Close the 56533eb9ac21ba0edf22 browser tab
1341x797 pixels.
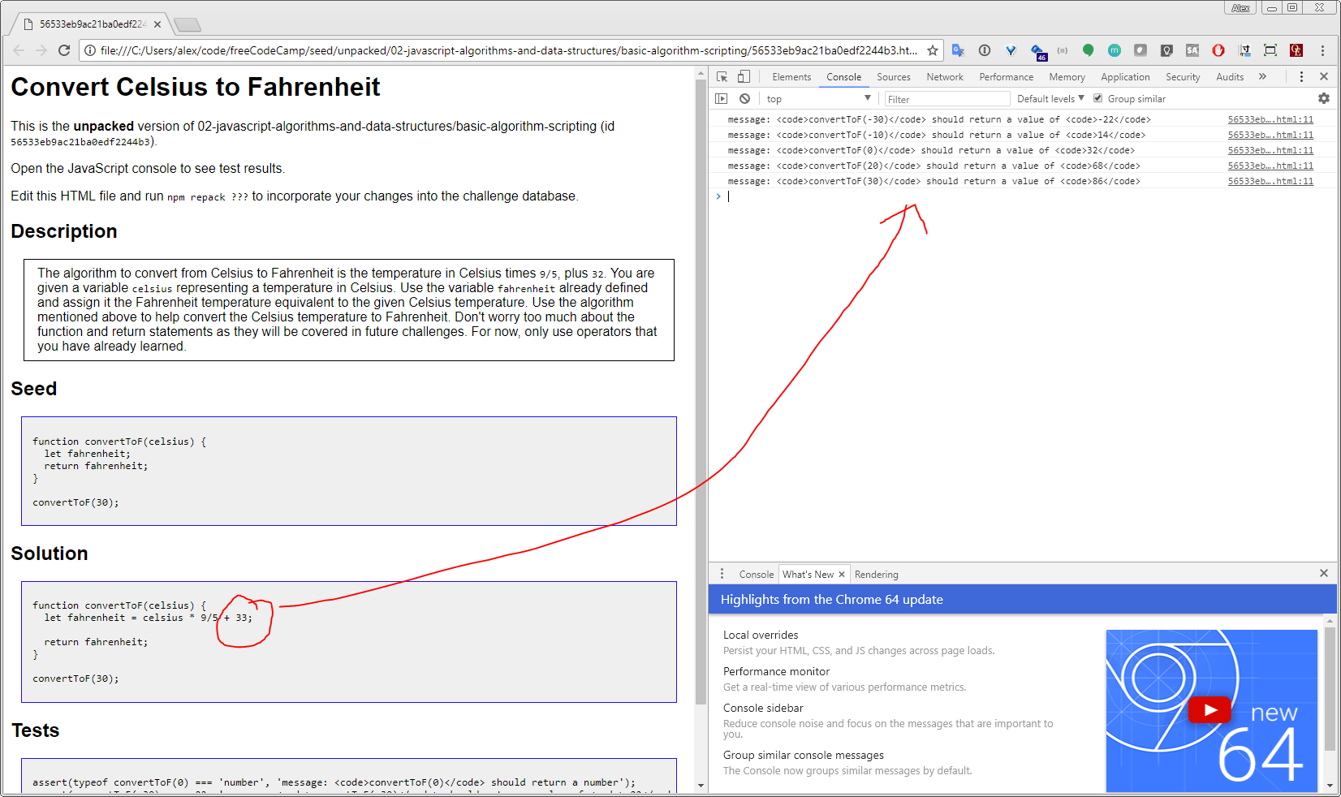(x=157, y=24)
